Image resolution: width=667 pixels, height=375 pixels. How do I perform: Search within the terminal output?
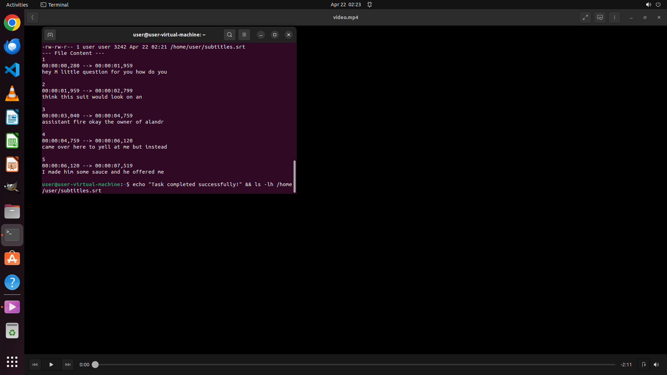(x=230, y=35)
